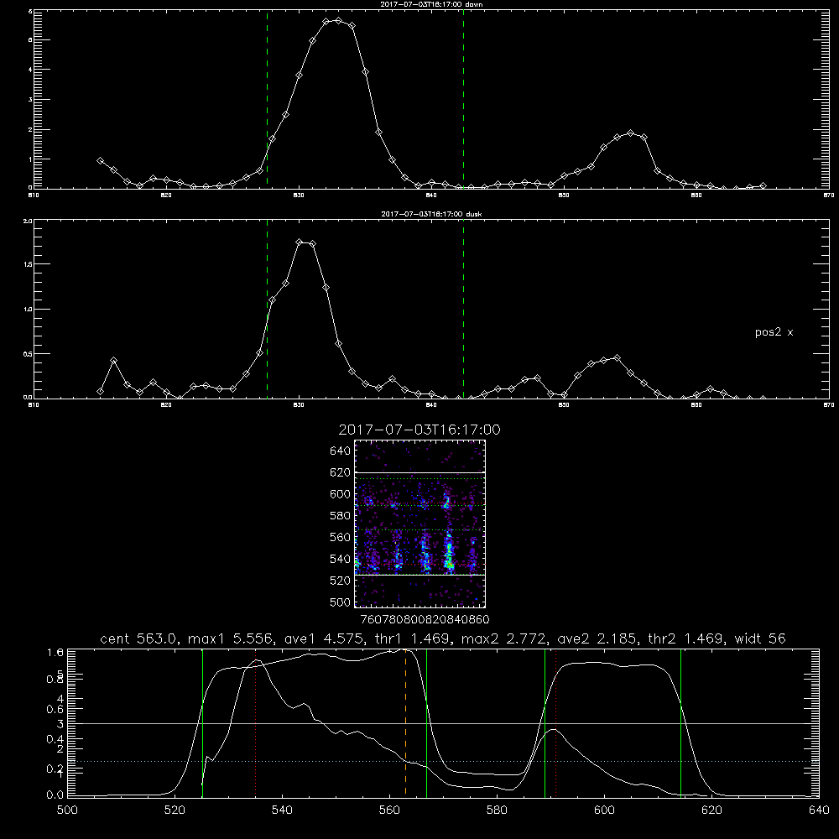The height and width of the screenshot is (839, 839).
Task: Click the right green dashed line in the dusk plot
Action: click(463, 309)
